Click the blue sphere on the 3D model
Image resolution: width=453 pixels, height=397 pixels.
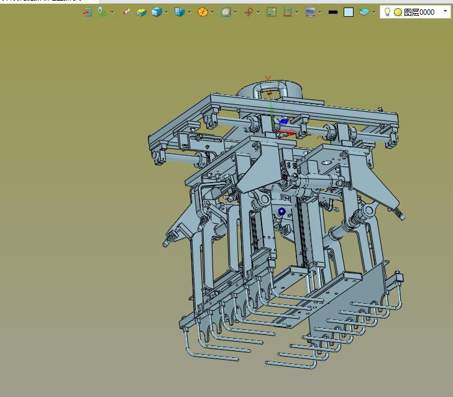(281, 211)
